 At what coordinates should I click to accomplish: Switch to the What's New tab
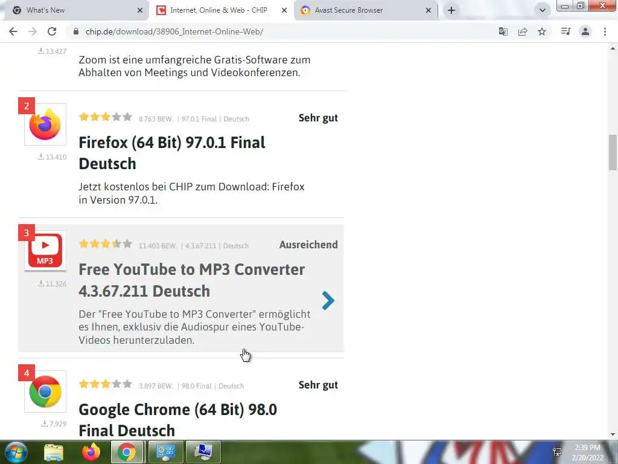pos(75,10)
